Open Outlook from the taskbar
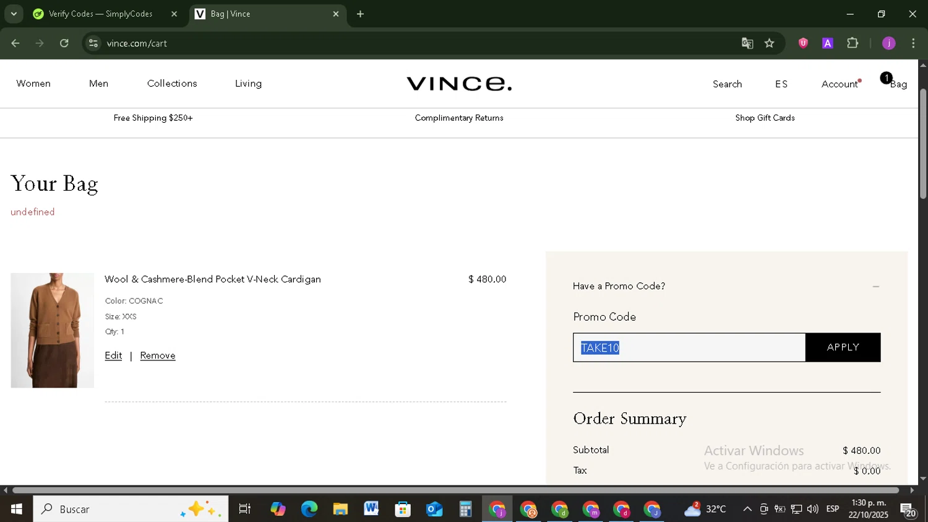This screenshot has width=928, height=522. (434, 509)
